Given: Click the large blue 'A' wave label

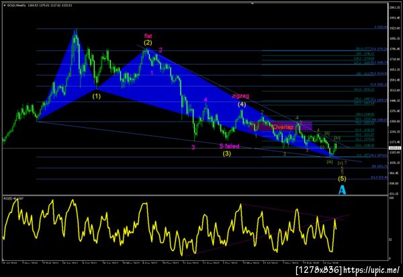Looking at the screenshot, I should click(342, 190).
